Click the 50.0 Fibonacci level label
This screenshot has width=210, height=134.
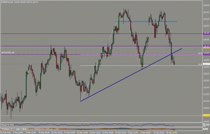(x=200, y=53)
